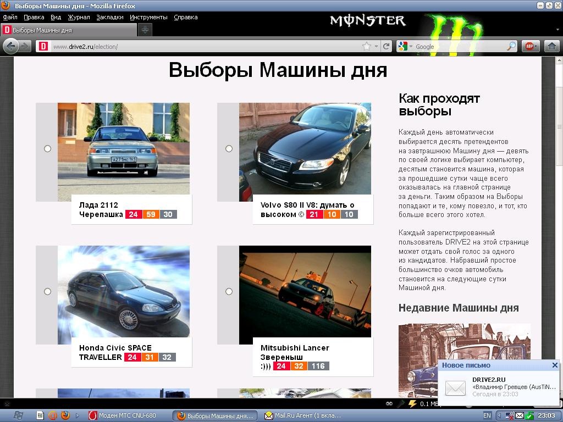Click the Выборы Машины дня taskbar button

click(215, 415)
